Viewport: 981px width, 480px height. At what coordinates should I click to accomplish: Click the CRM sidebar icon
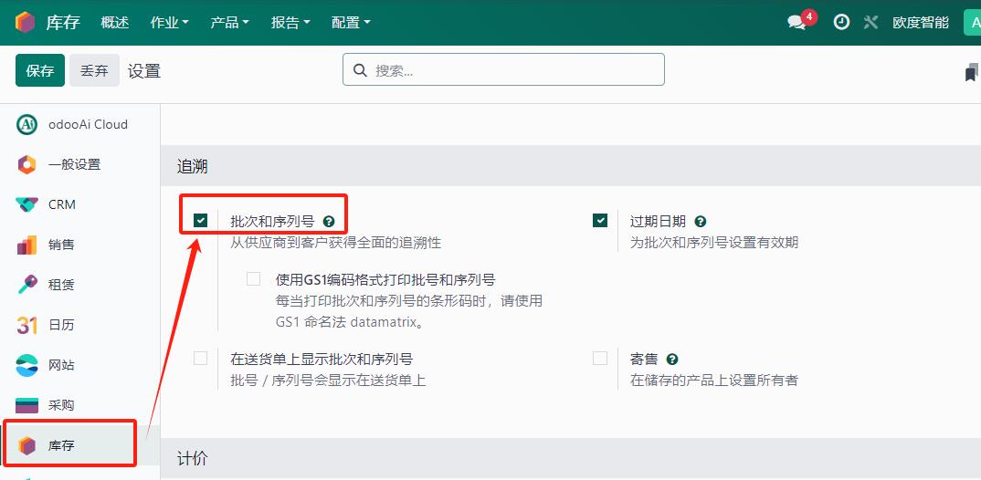(26, 204)
